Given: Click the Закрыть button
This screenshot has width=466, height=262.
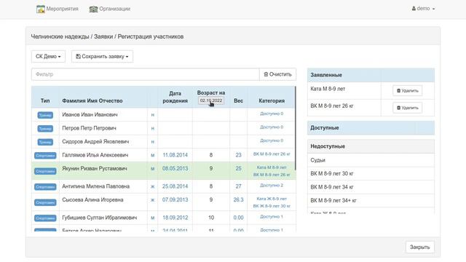Looking at the screenshot, I should tap(419, 247).
